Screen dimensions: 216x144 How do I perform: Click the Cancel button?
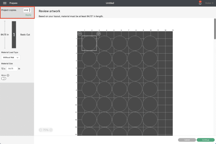[187, 140]
